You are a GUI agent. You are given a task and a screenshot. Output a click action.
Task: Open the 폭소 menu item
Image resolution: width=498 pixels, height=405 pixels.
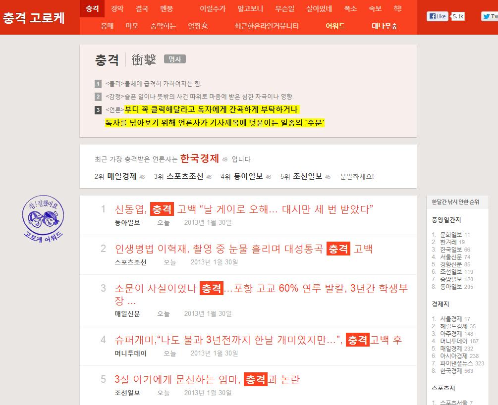(350, 8)
